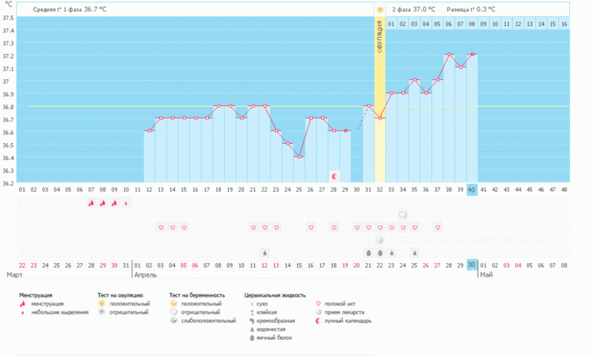Click the 'менструация' legend icon
This screenshot has height=356, width=593.
25,304
